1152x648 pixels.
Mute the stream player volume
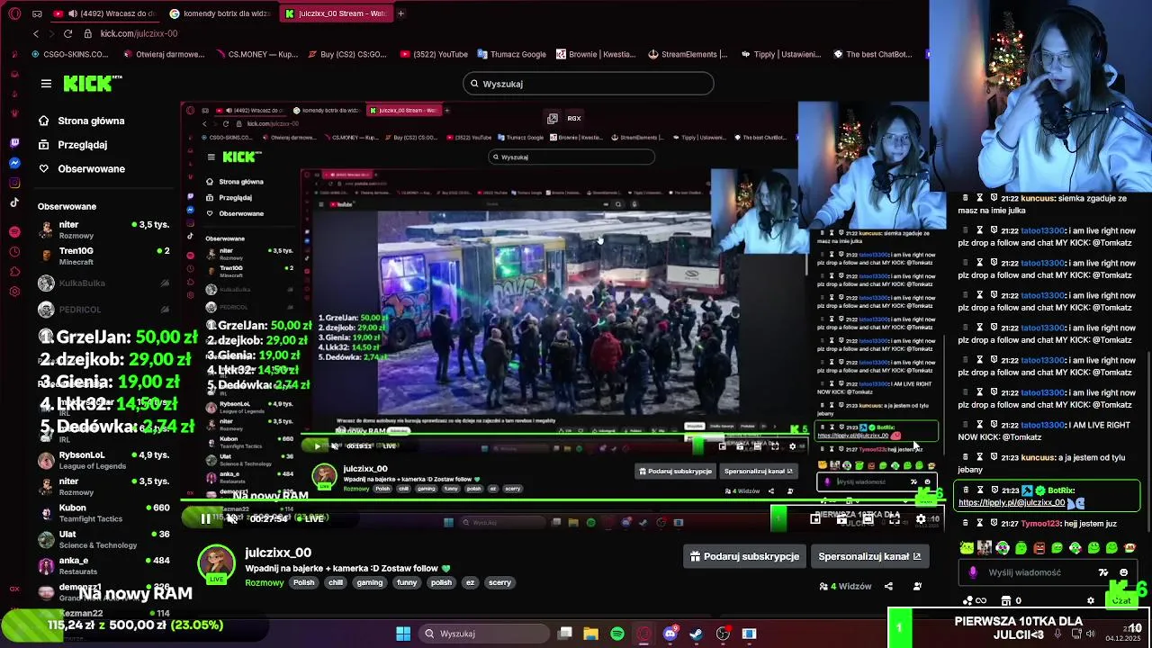coord(232,518)
